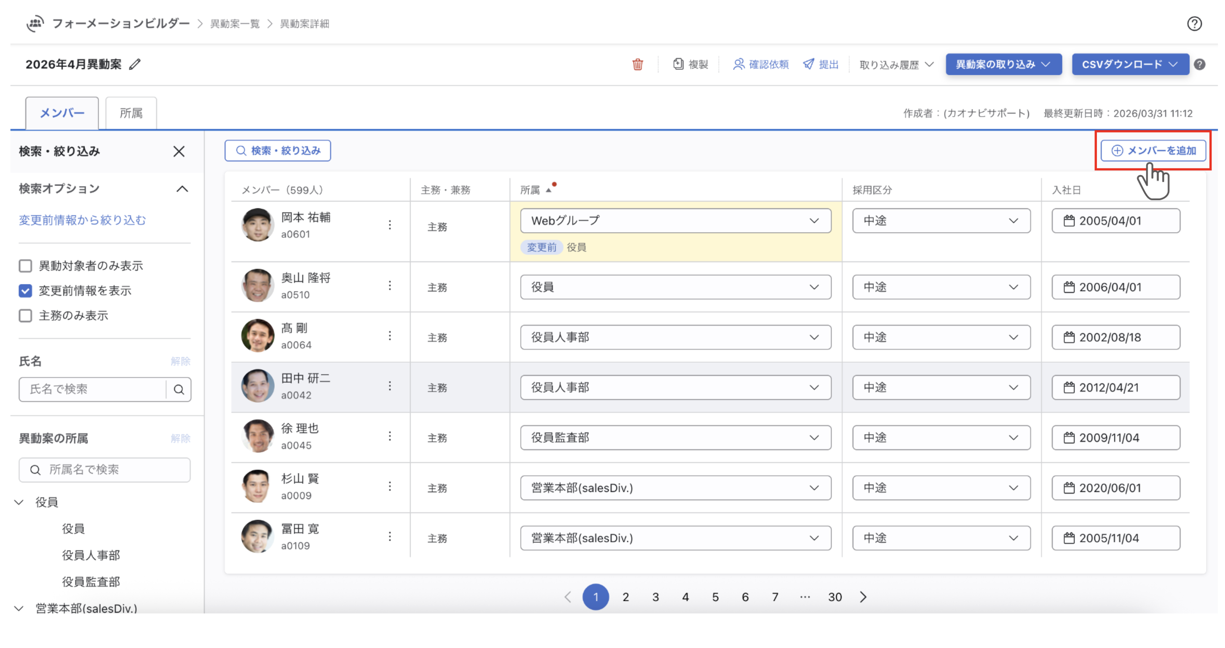Image resolution: width=1225 pixels, height=648 pixels.
Task: Click the メンバーを追加 button
Action: pos(1153,151)
